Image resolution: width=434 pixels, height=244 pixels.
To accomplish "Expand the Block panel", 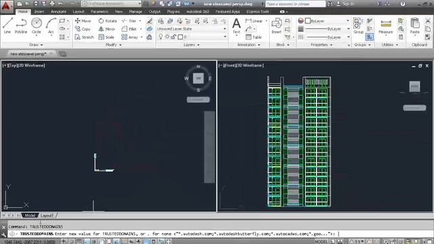I will 283,45.
